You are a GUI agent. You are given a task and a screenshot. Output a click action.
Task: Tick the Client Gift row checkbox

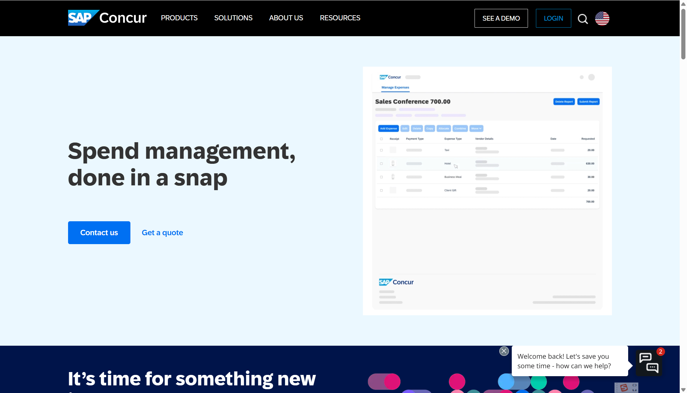coord(381,190)
